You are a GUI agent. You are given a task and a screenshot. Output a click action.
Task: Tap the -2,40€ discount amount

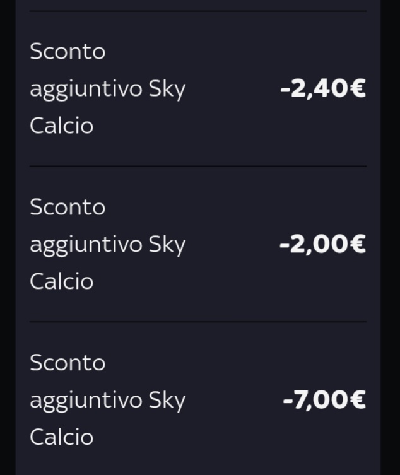pos(323,88)
